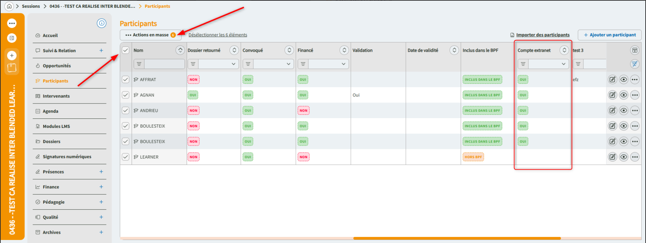Sort by the Nom column arrows
646x243 pixels.
(x=180, y=50)
